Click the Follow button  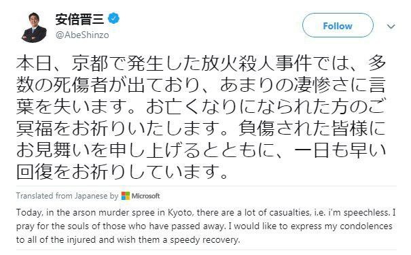(338, 26)
